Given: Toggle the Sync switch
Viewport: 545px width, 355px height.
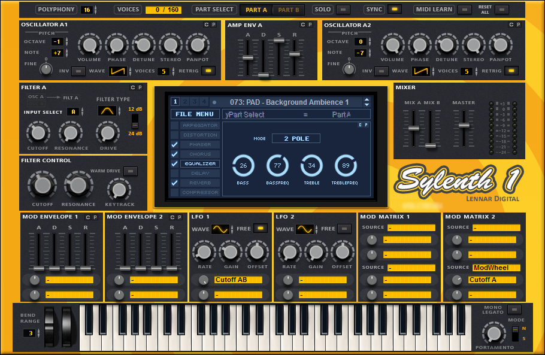Looking at the screenshot, I should [395, 10].
